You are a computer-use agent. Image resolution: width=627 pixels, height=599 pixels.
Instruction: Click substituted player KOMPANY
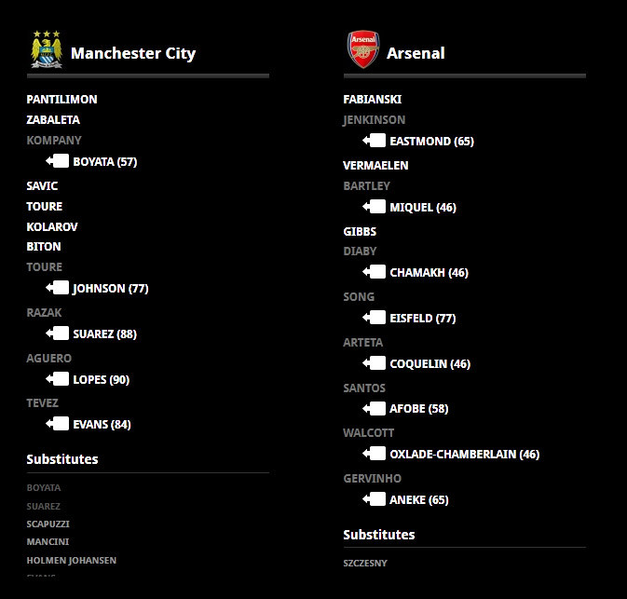[54, 140]
